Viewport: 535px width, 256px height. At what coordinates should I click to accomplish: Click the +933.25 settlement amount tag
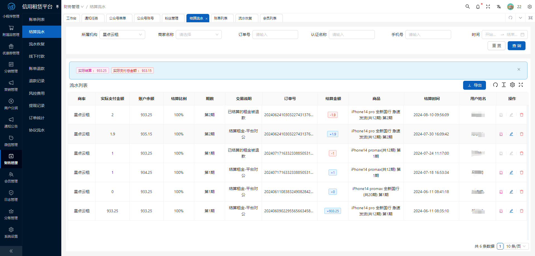click(333, 211)
